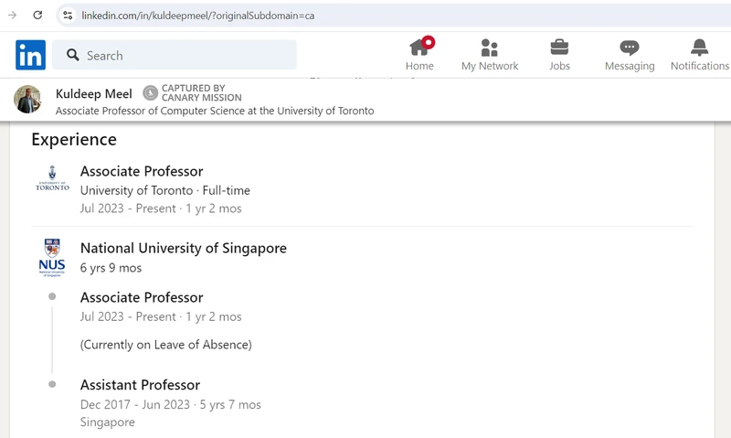Click the Home notification red badge
Image resolution: width=731 pixels, height=438 pixels.
tap(428, 42)
